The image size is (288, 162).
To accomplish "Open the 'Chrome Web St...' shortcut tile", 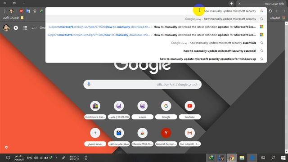I will [142, 137].
